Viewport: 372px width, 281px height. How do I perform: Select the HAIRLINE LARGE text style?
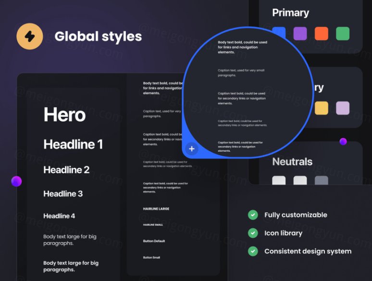pyautogui.click(x=156, y=209)
